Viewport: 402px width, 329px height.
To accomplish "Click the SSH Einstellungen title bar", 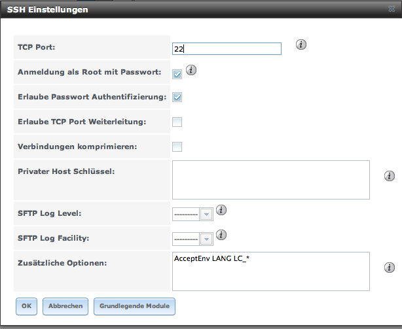I will 196,10.
